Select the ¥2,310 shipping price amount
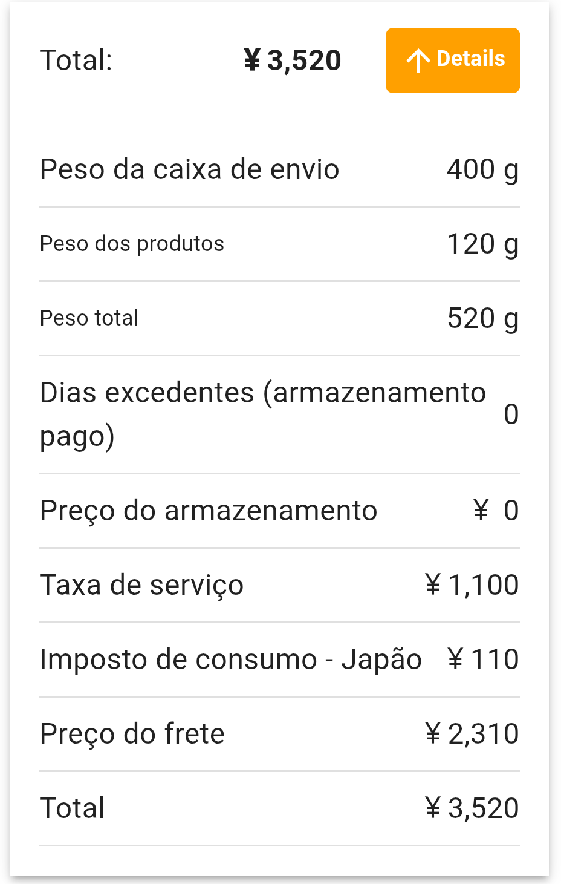561x884 pixels. coord(472,734)
